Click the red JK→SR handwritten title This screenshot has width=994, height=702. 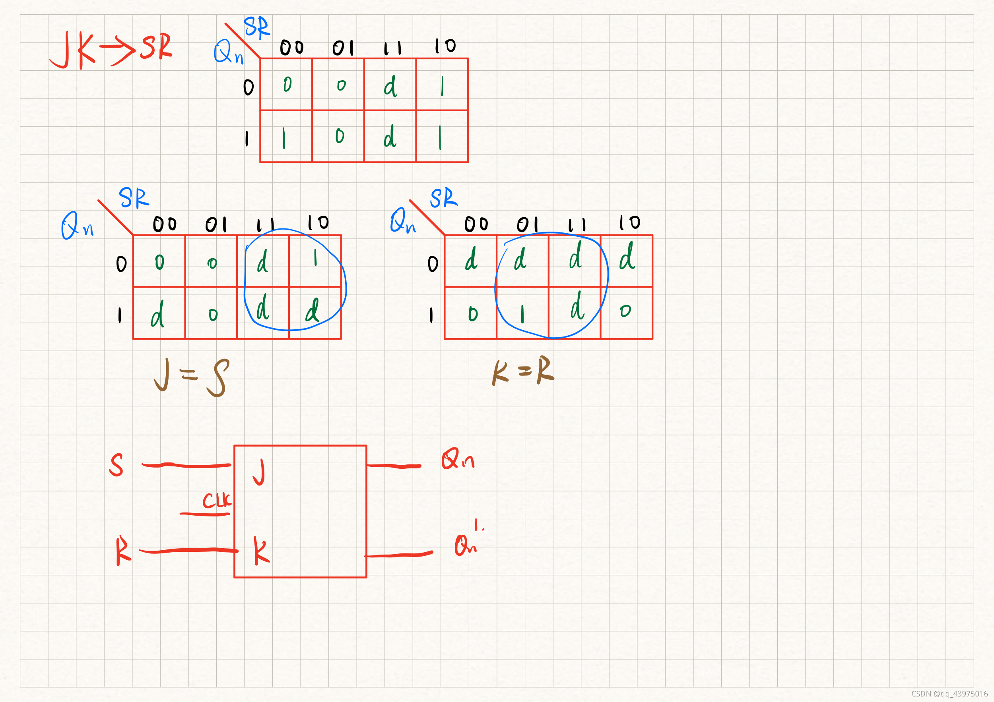coord(112,50)
